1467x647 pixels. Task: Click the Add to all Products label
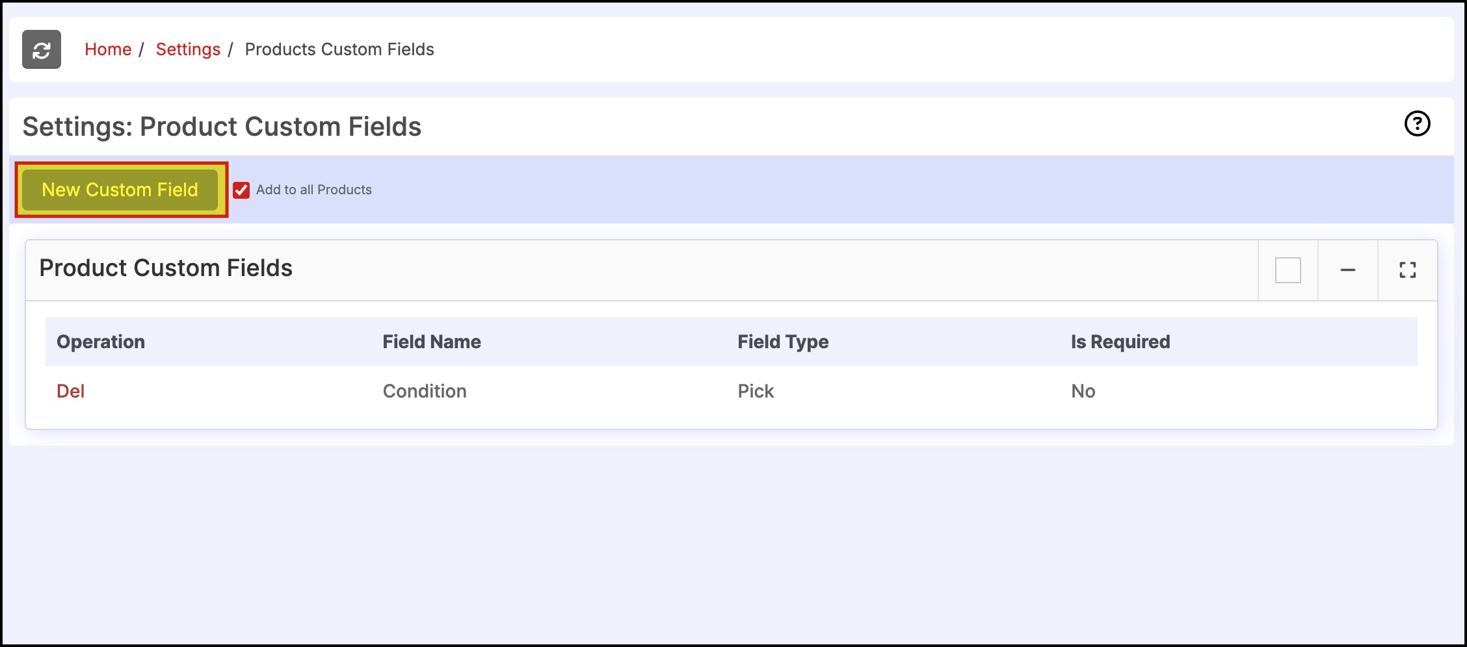[x=314, y=190]
